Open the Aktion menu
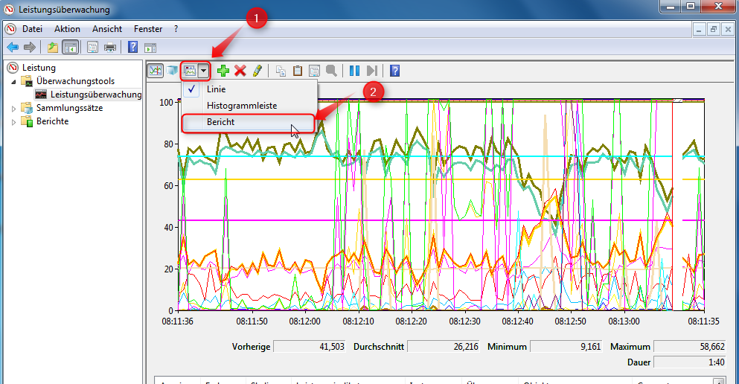The image size is (739, 384). tap(67, 29)
